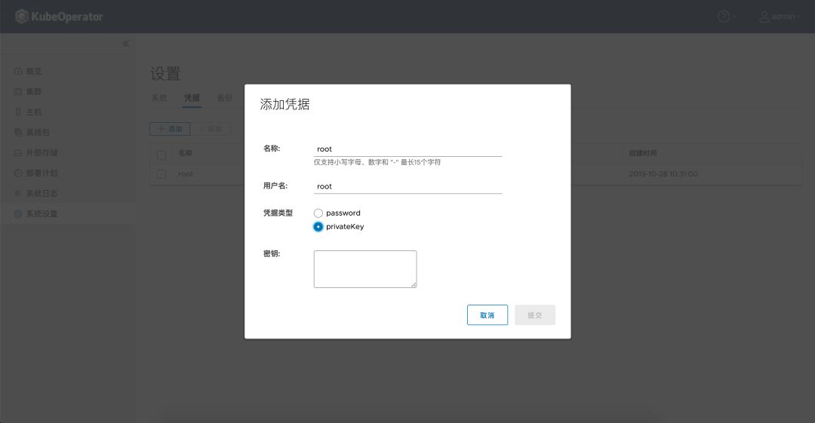Screen dimensions: 815x423
Task: Click the 密钥 textarea resize handle
Action: pyautogui.click(x=414, y=285)
